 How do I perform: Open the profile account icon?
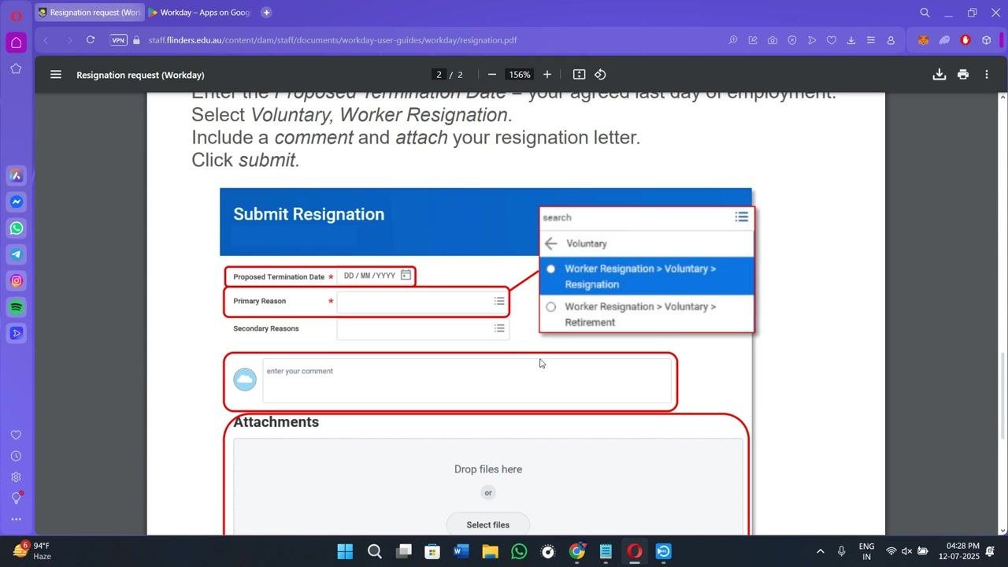891,40
